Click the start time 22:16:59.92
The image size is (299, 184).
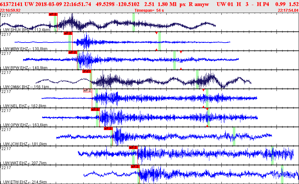[x=10, y=10]
